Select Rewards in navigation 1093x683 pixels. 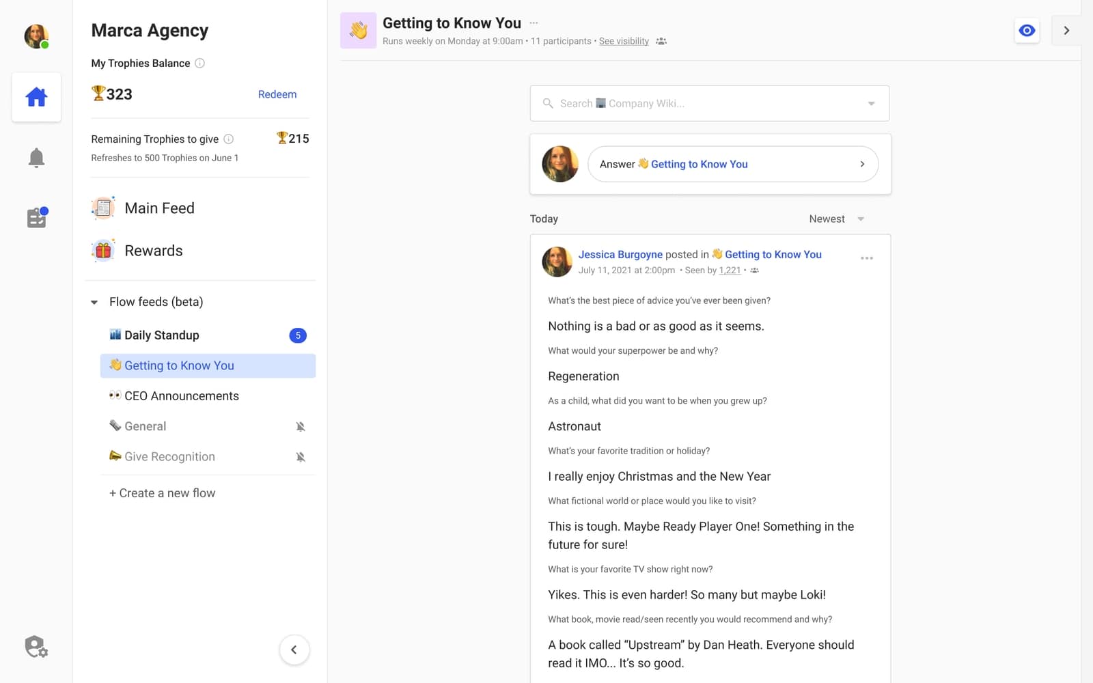click(154, 251)
